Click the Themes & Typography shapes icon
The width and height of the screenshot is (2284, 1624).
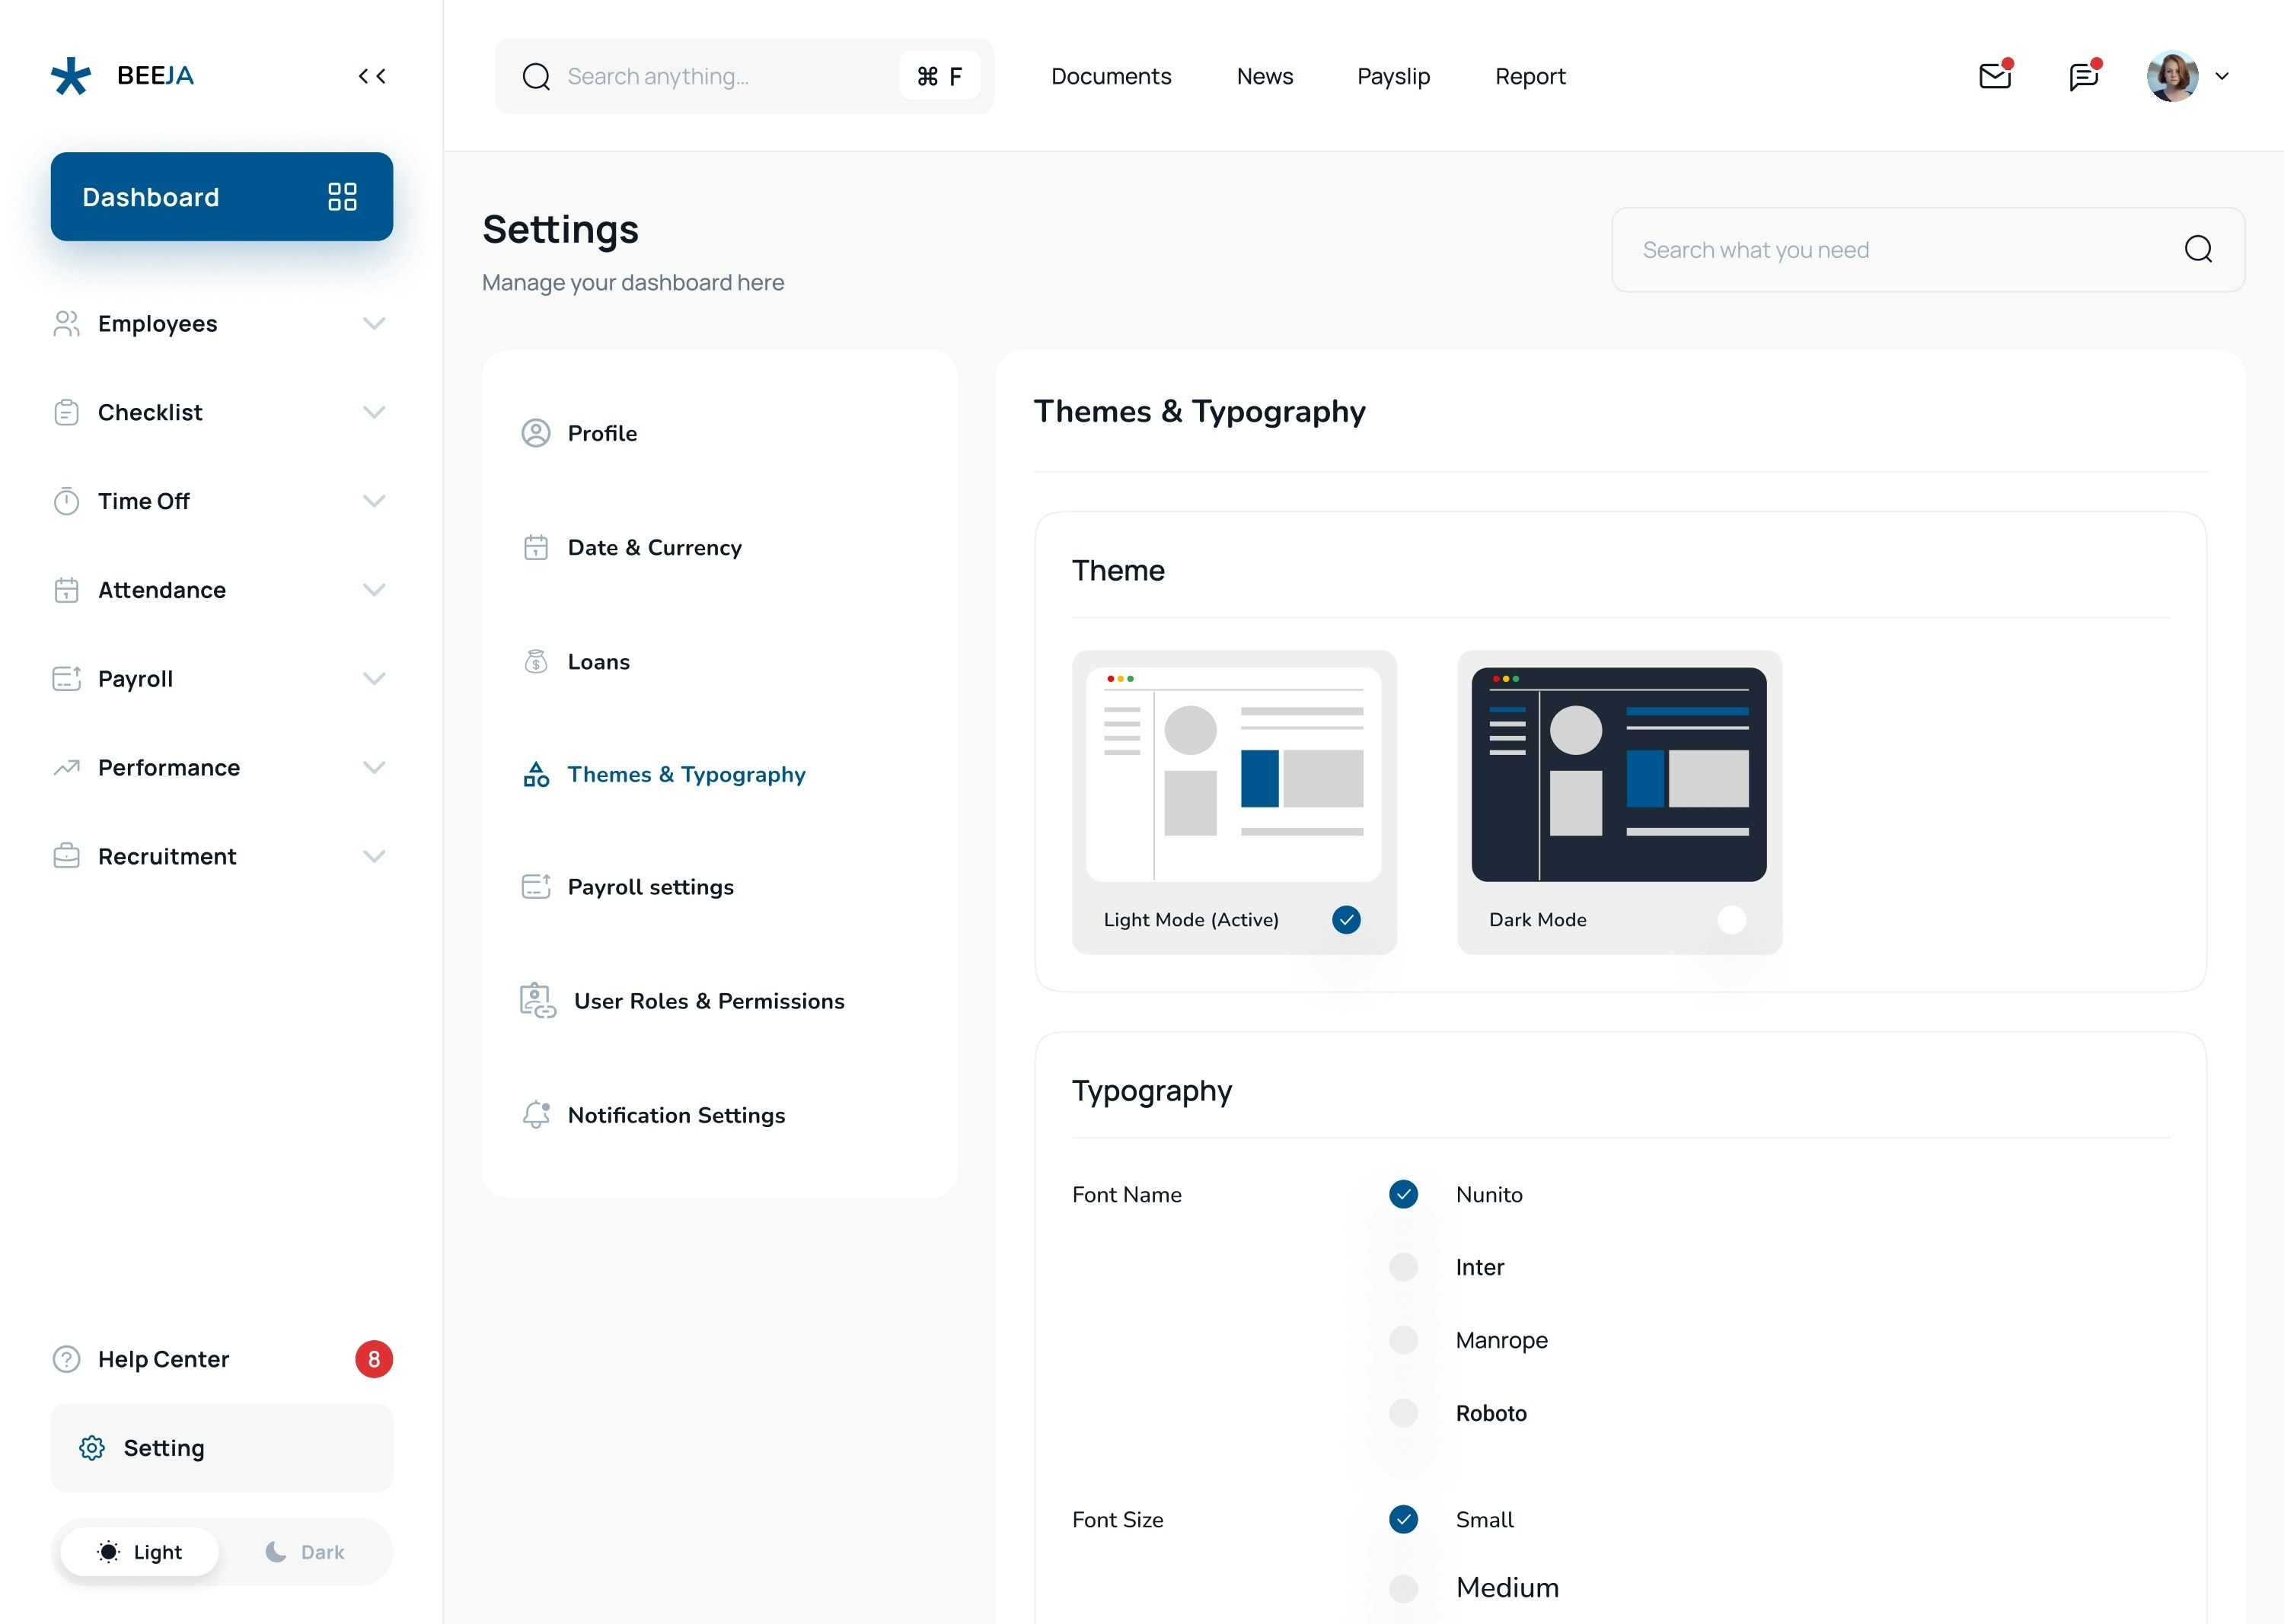point(536,774)
